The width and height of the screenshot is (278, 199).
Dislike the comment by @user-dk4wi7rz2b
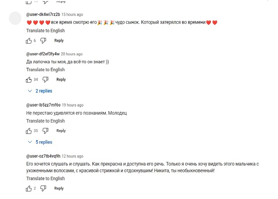(x=43, y=41)
